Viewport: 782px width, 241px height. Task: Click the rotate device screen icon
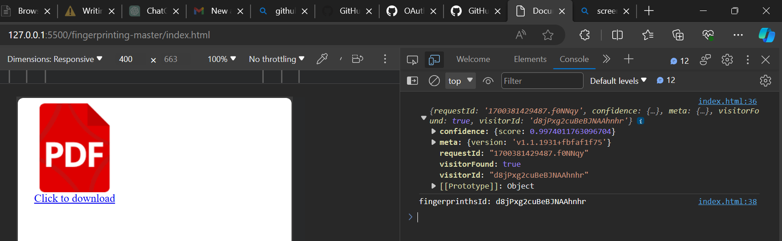point(357,59)
